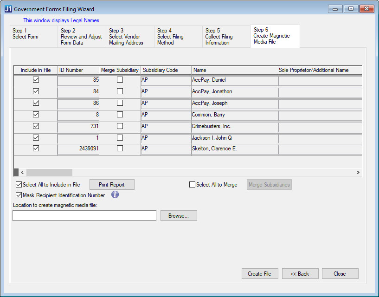Image resolution: width=379 pixels, height=297 pixels.
Task: Click the name cell Jackson I, John Q
Action: coord(235,138)
